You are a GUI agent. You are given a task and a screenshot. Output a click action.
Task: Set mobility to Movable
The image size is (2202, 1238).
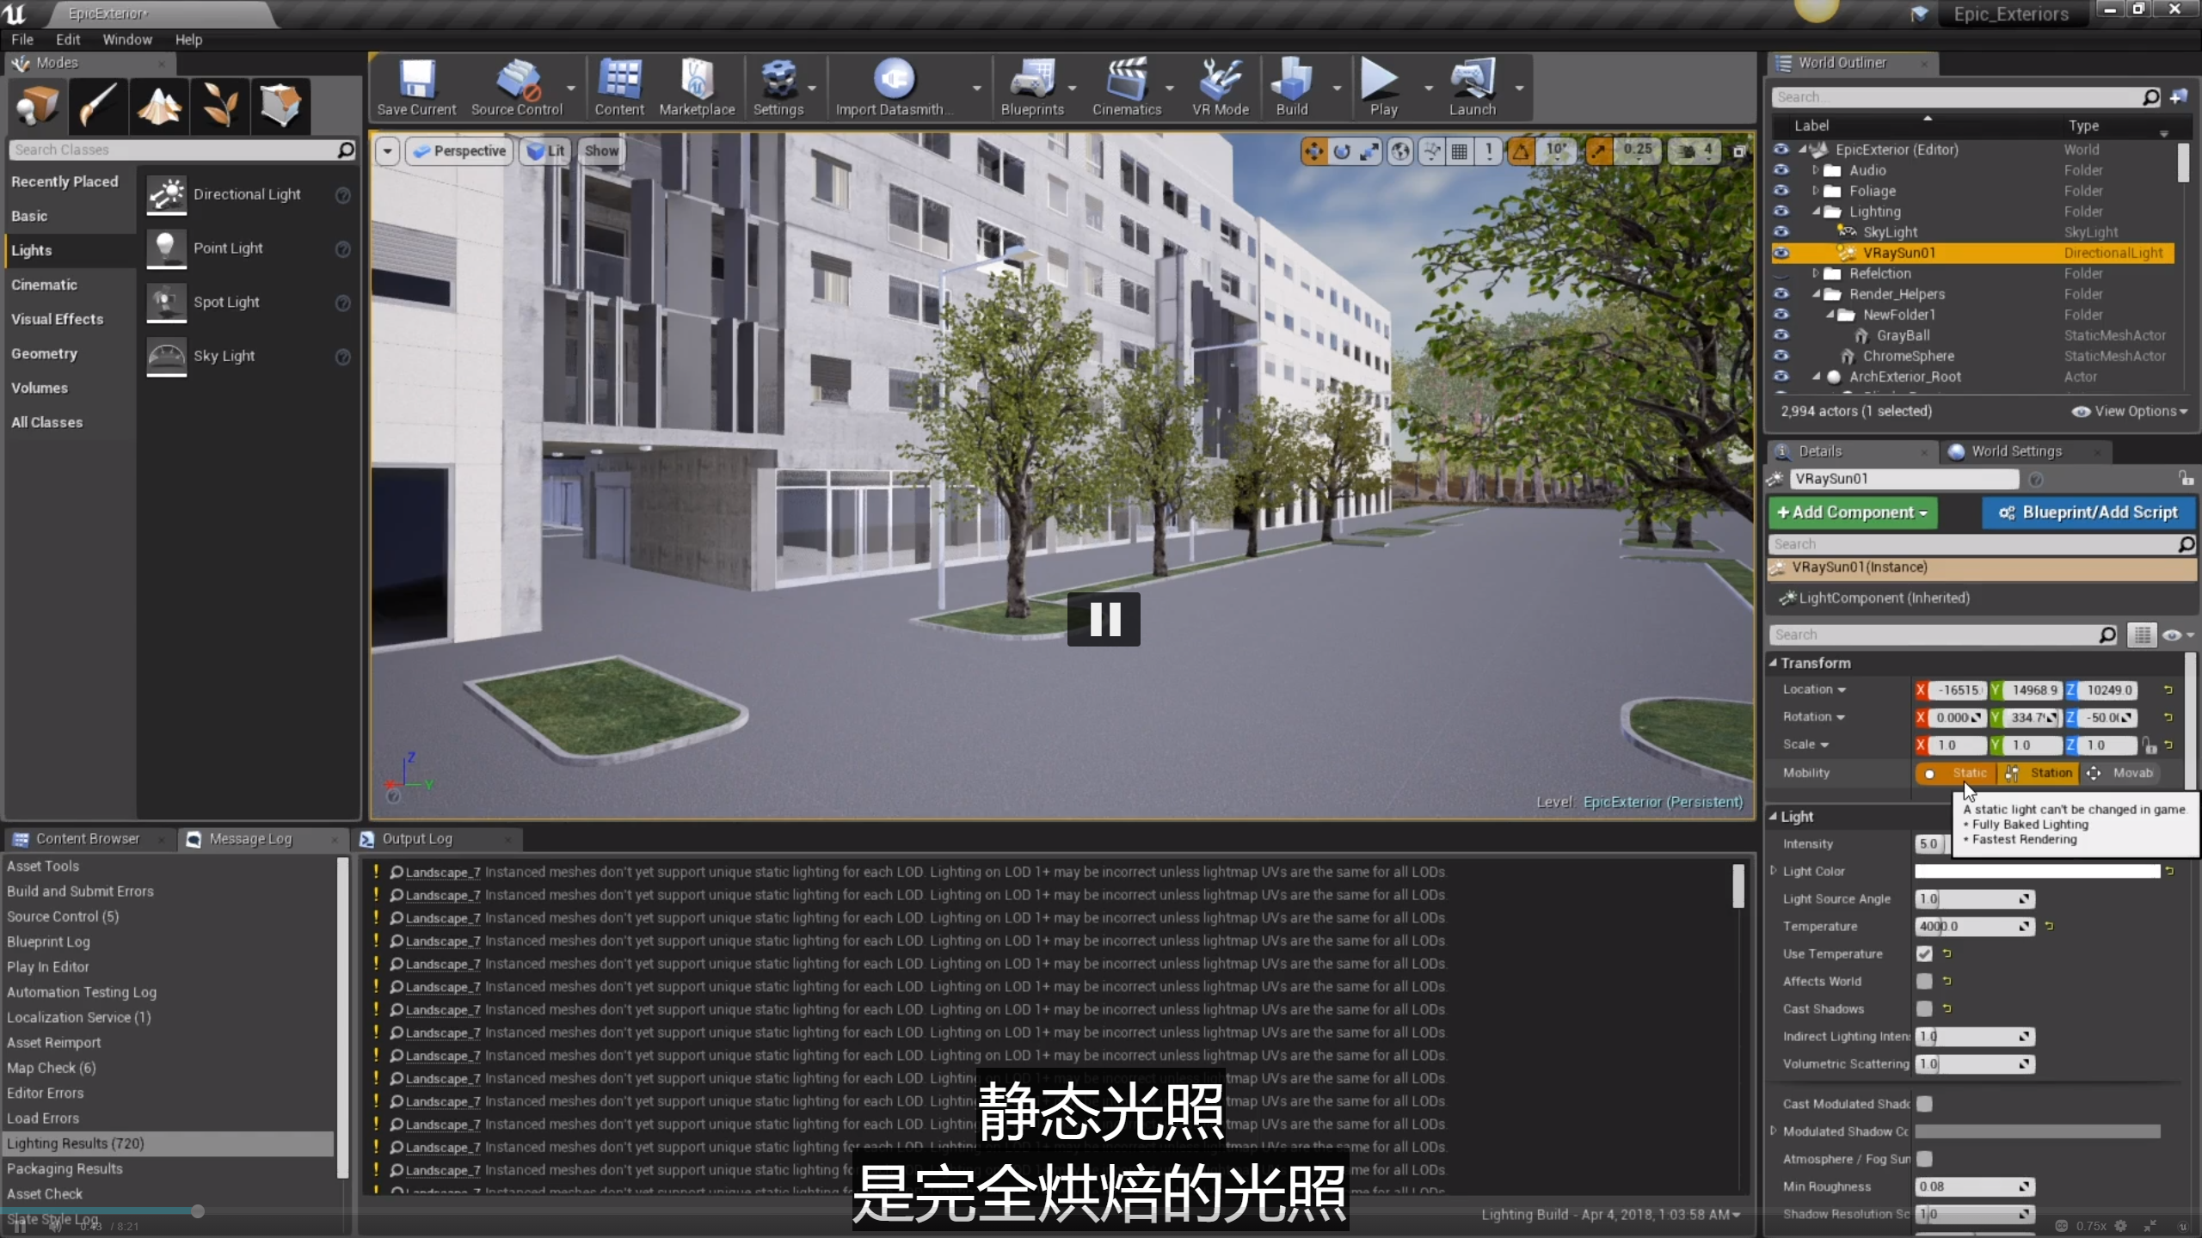[x=2121, y=773]
